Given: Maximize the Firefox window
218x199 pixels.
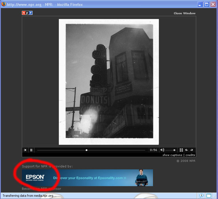Looking at the screenshot, I should [207, 4].
